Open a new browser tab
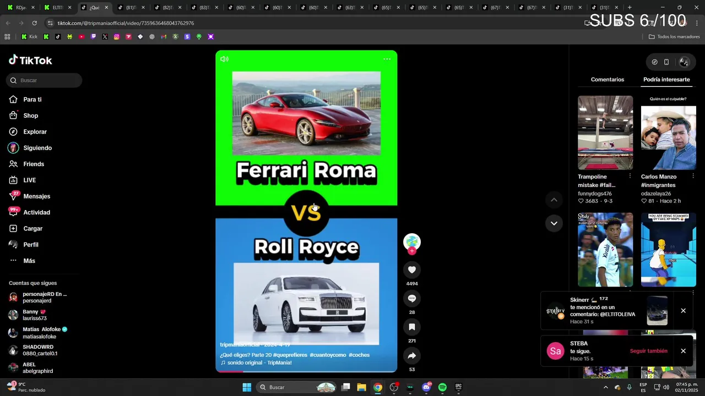 (630, 8)
